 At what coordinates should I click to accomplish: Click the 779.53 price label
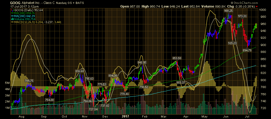(x=102, y=84)
